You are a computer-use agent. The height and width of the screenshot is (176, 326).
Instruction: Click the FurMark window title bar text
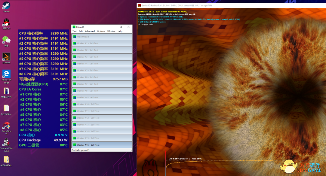[x=177, y=6]
